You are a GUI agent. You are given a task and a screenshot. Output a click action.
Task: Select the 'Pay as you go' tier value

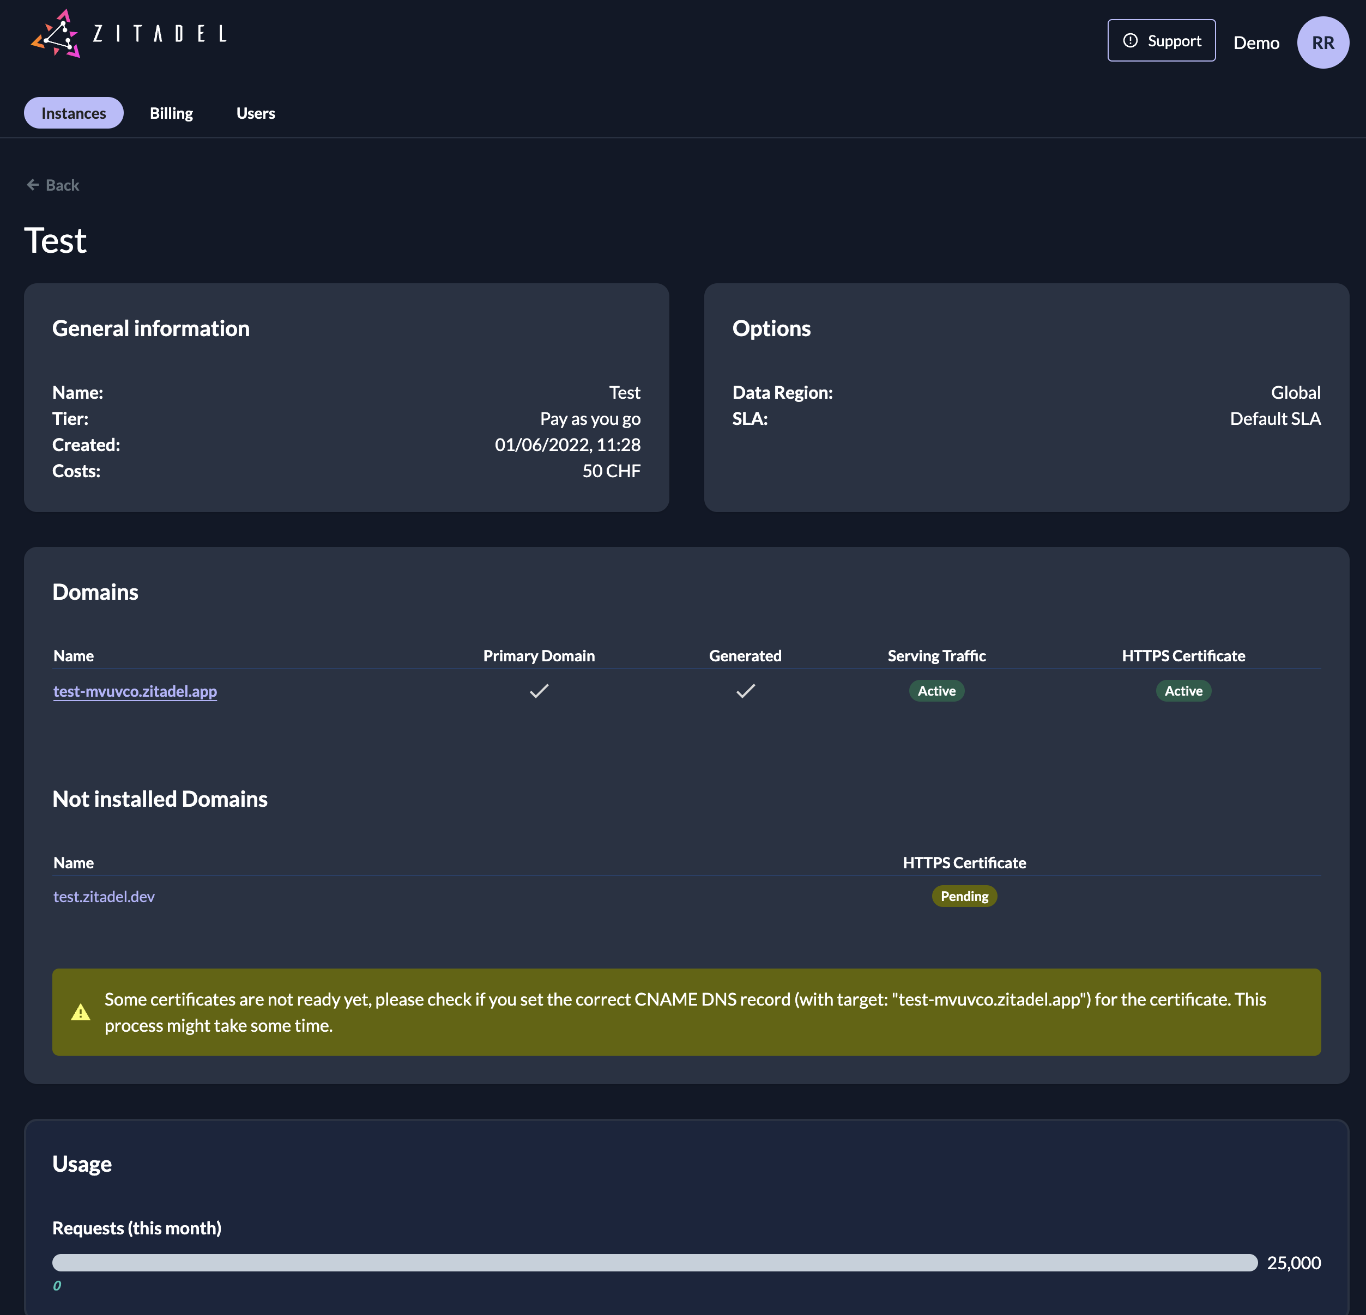tap(590, 418)
